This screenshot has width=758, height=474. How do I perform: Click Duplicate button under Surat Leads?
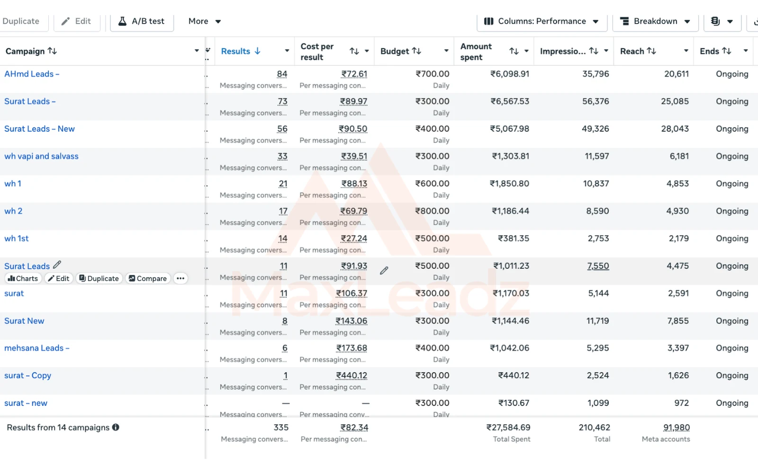tap(99, 278)
